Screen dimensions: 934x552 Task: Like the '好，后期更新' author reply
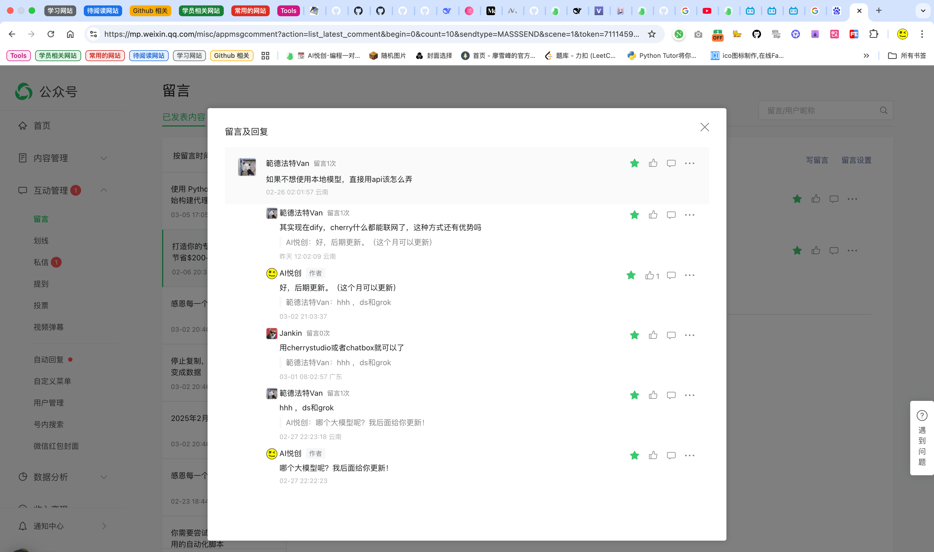pyautogui.click(x=652, y=275)
